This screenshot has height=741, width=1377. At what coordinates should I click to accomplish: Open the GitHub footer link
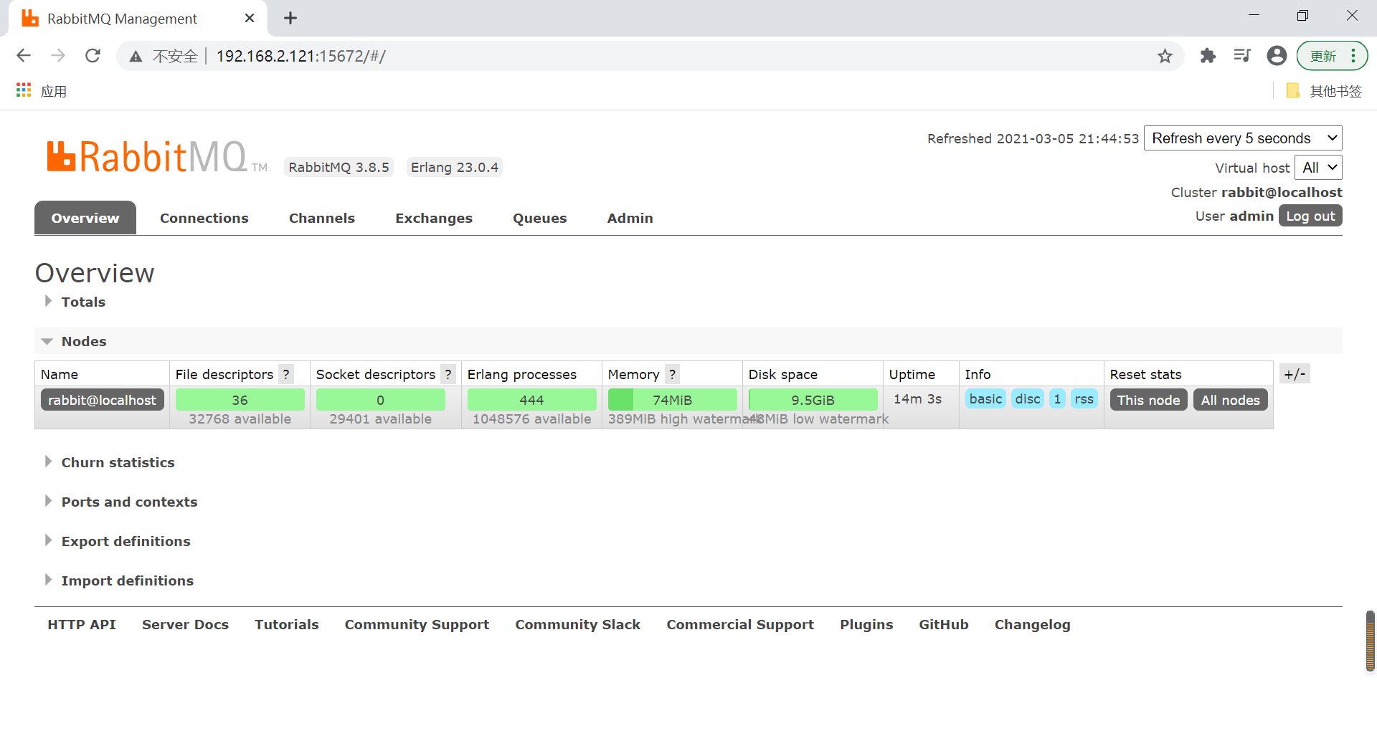pyautogui.click(x=944, y=624)
